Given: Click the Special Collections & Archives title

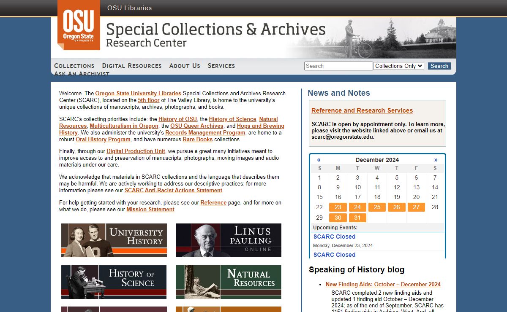Looking at the screenshot, I should [216, 30].
